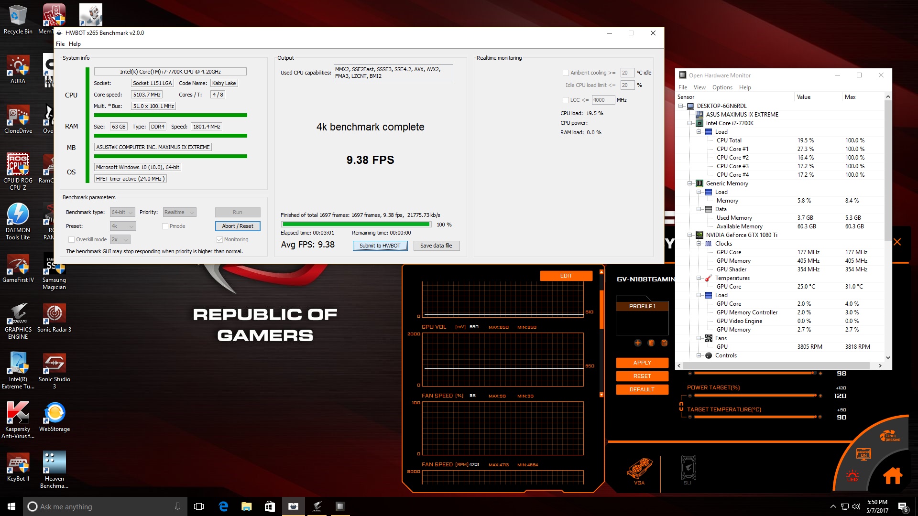Collapse the Generic Memory node
This screenshot has width=918, height=516.
click(690, 183)
